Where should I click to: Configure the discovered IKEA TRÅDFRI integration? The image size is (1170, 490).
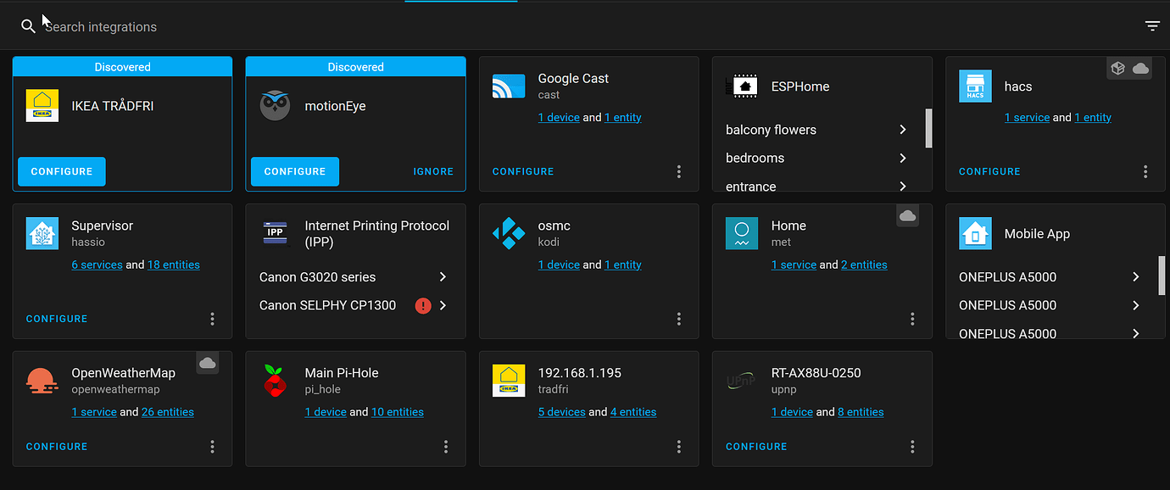61,171
